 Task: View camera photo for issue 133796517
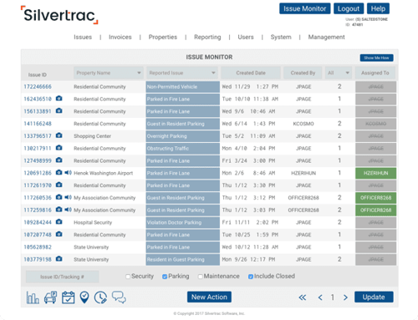(x=59, y=135)
